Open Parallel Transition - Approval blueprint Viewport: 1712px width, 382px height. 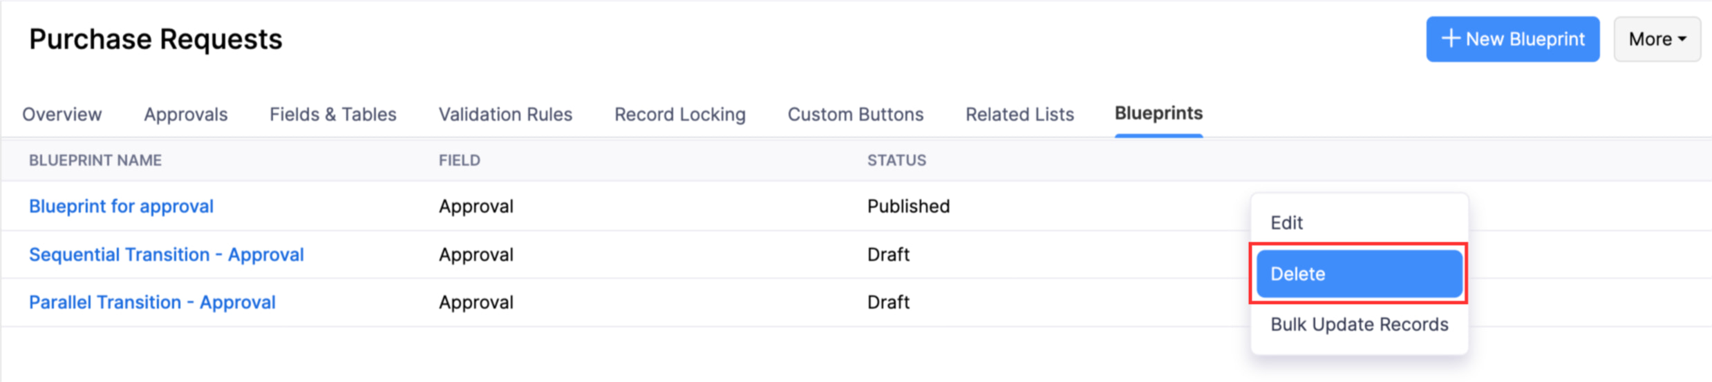(152, 302)
